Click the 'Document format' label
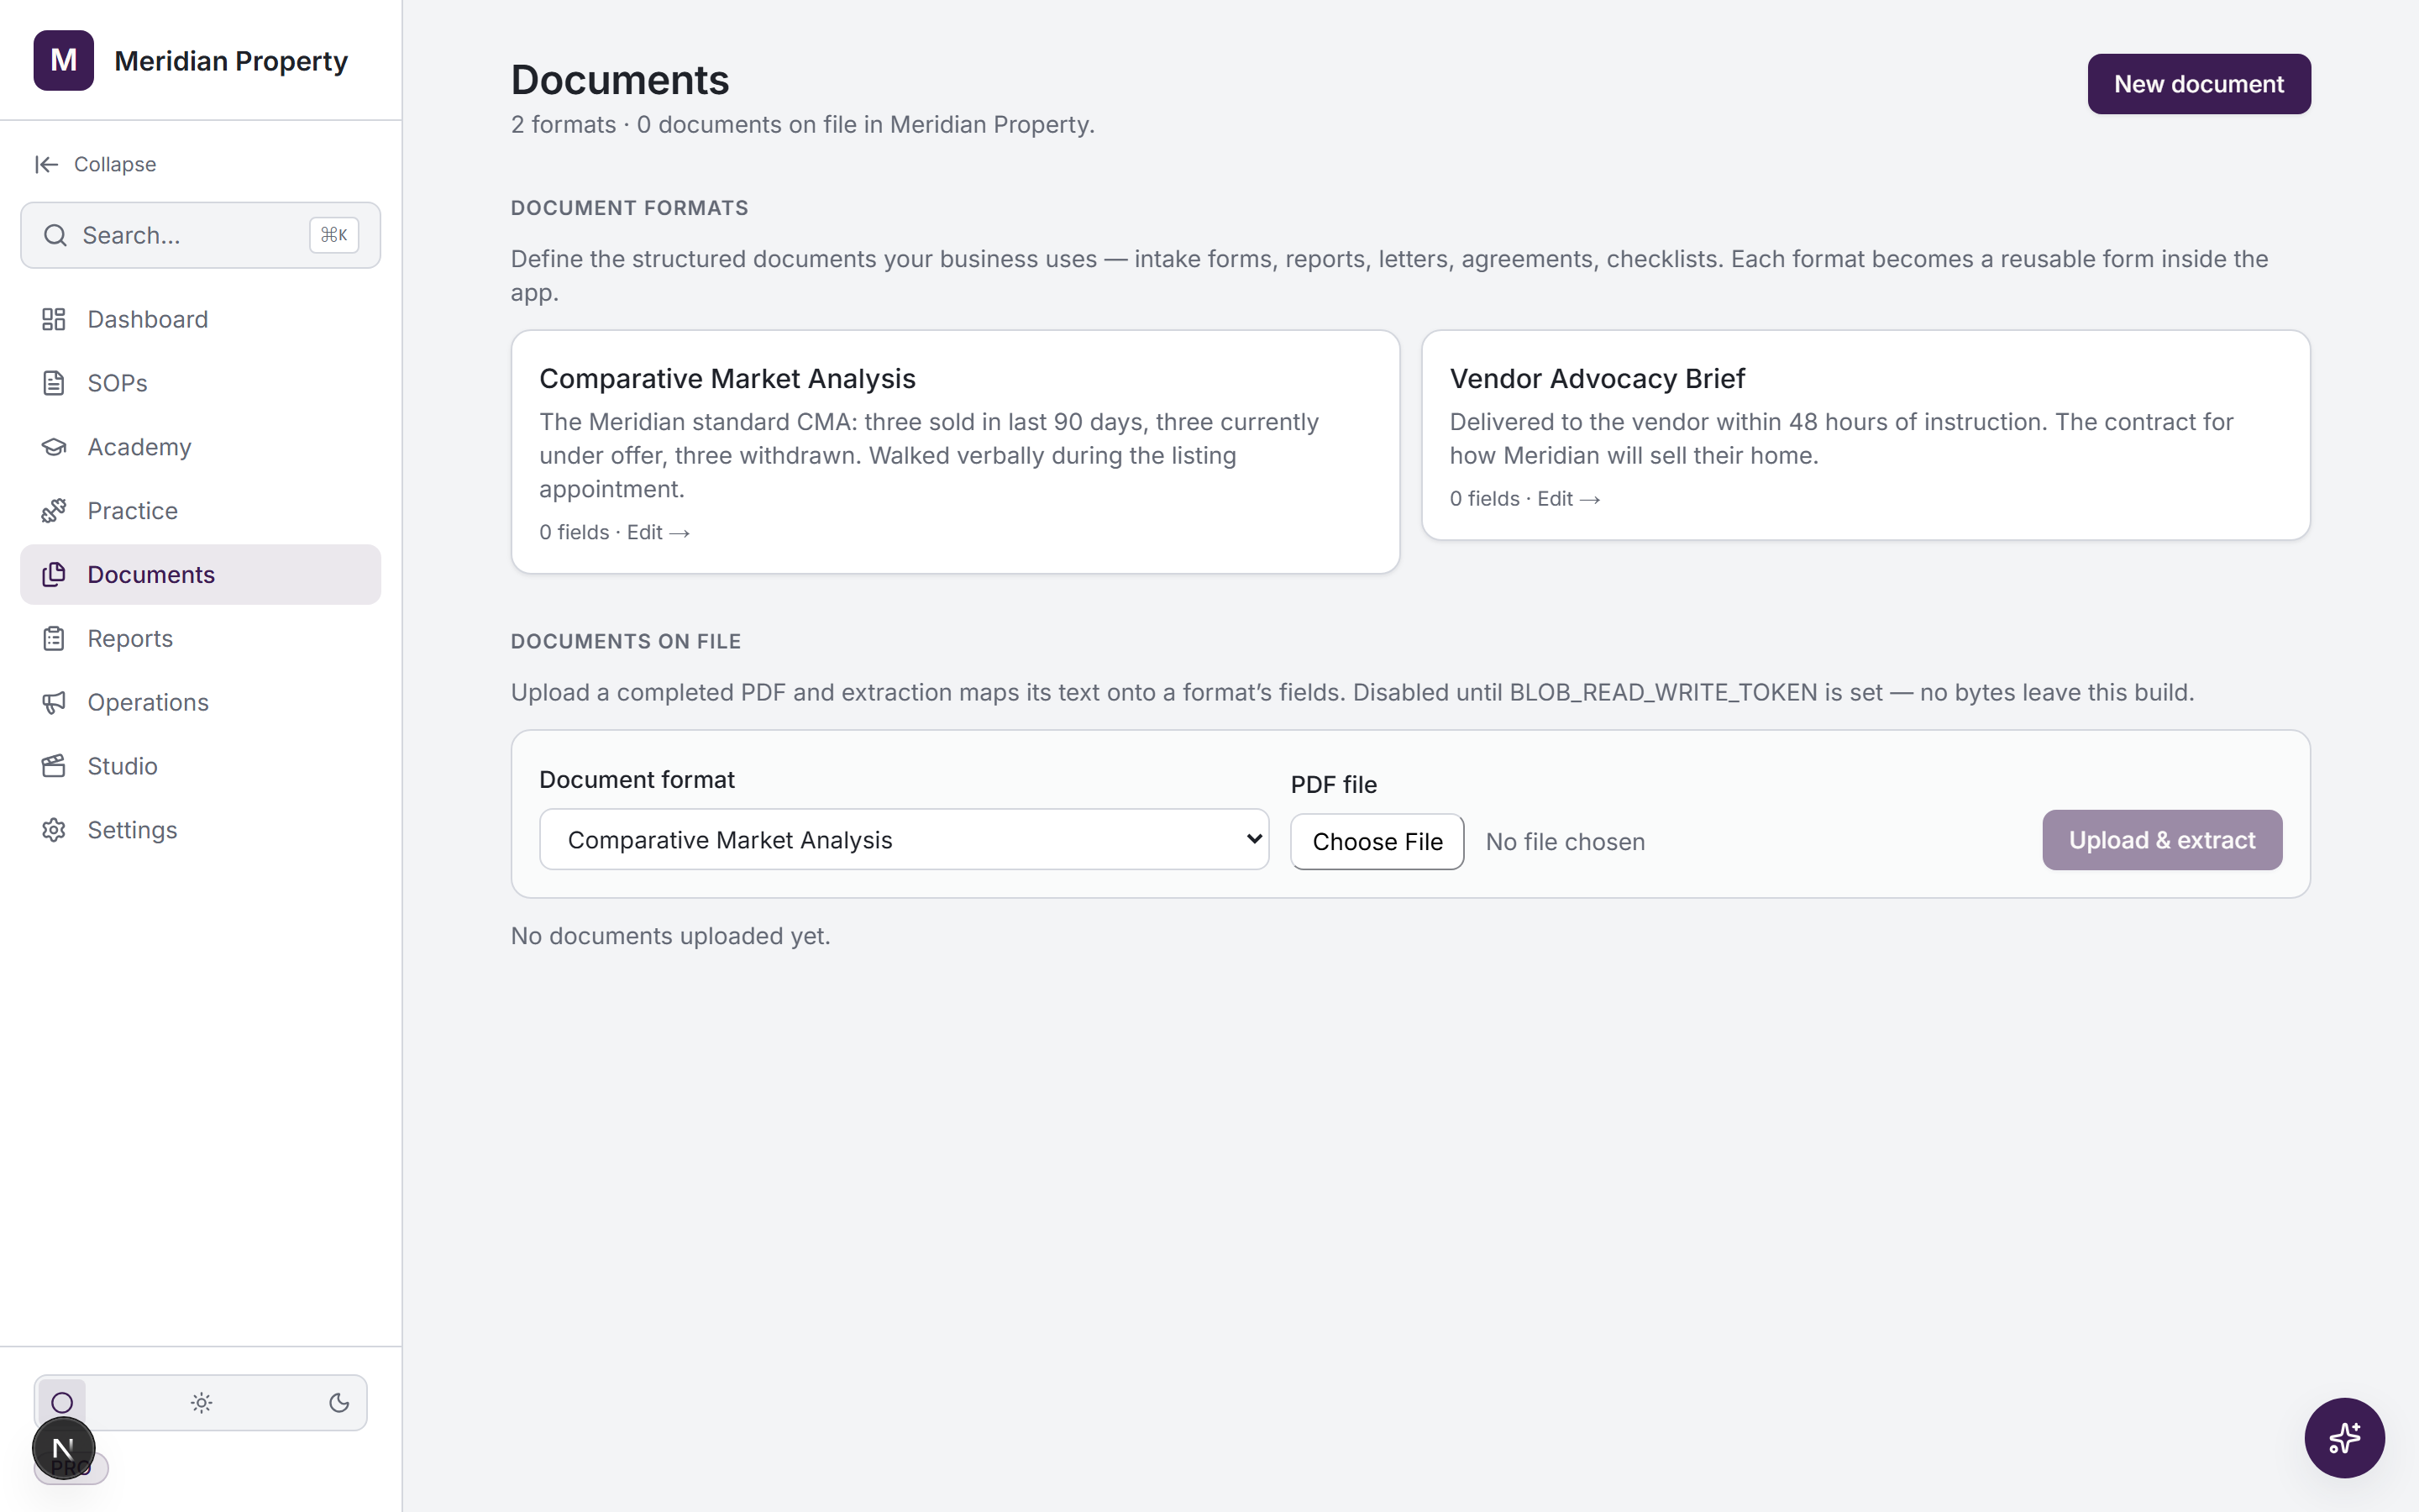 tap(637, 780)
